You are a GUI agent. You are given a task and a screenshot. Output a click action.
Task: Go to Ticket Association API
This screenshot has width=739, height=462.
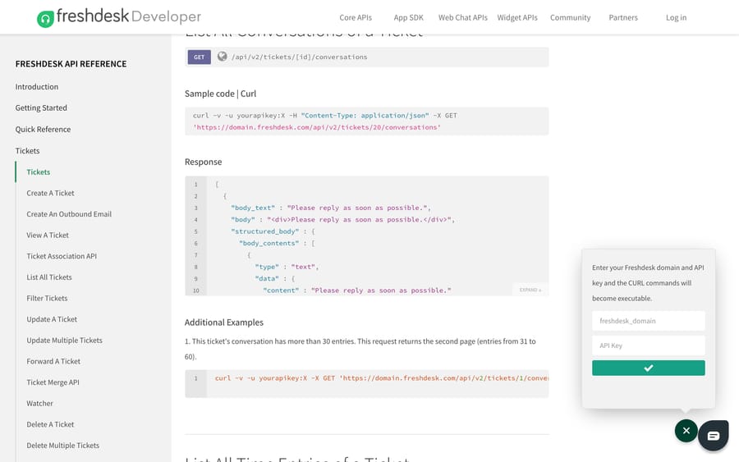(x=62, y=256)
